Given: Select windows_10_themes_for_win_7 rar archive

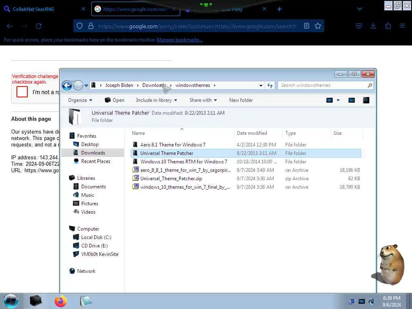Looking at the screenshot, I should tap(246, 187).
